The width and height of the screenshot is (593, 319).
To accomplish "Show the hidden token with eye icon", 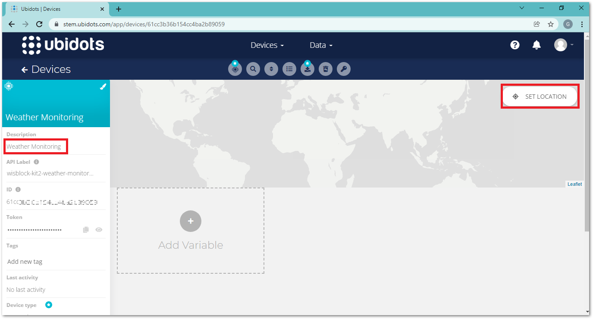I will (99, 230).
